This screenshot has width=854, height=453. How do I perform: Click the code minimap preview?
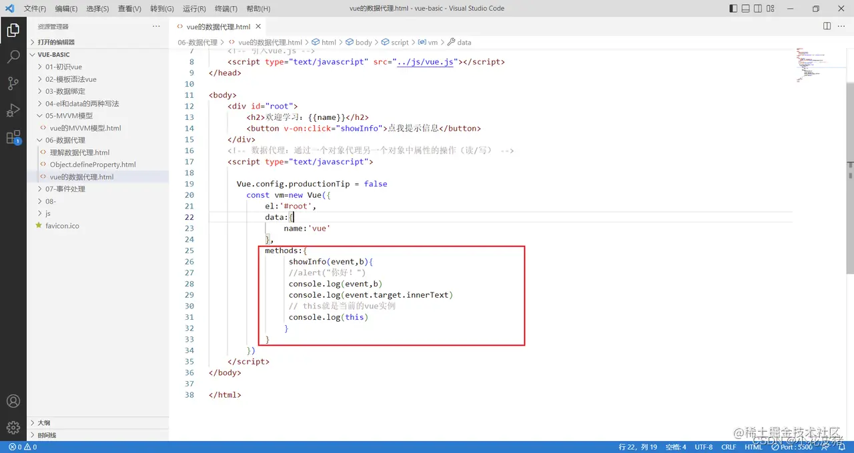(811, 65)
